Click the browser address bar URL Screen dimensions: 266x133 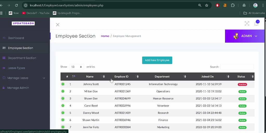coord(66,5)
